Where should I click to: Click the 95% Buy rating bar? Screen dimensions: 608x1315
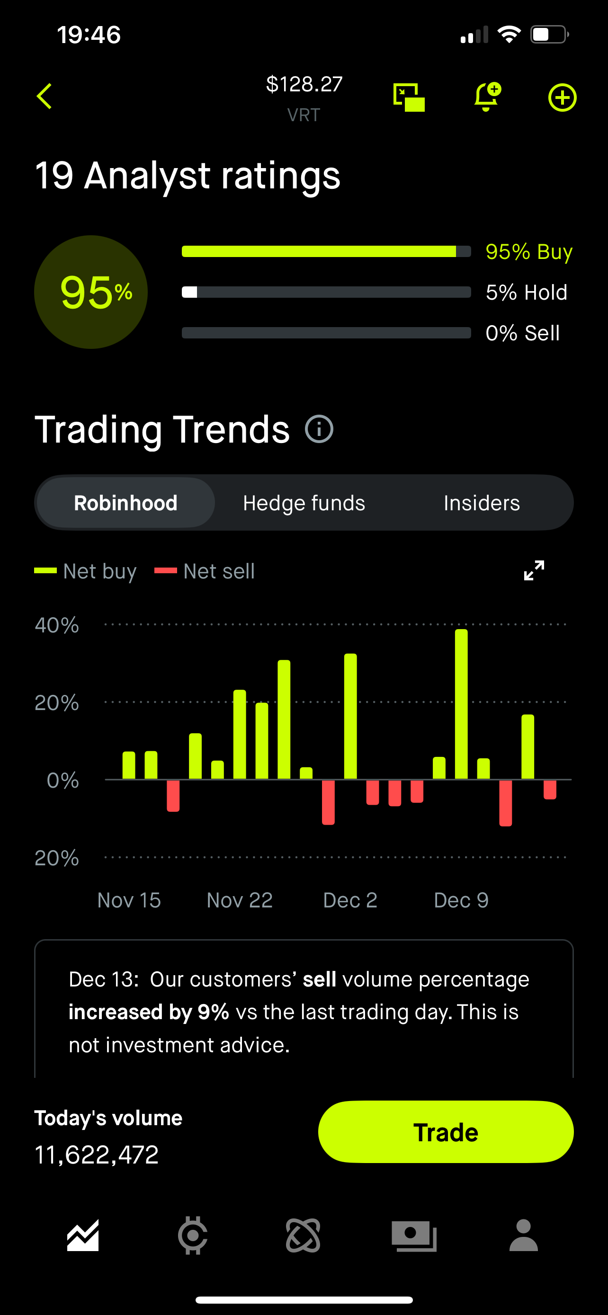coord(326,251)
